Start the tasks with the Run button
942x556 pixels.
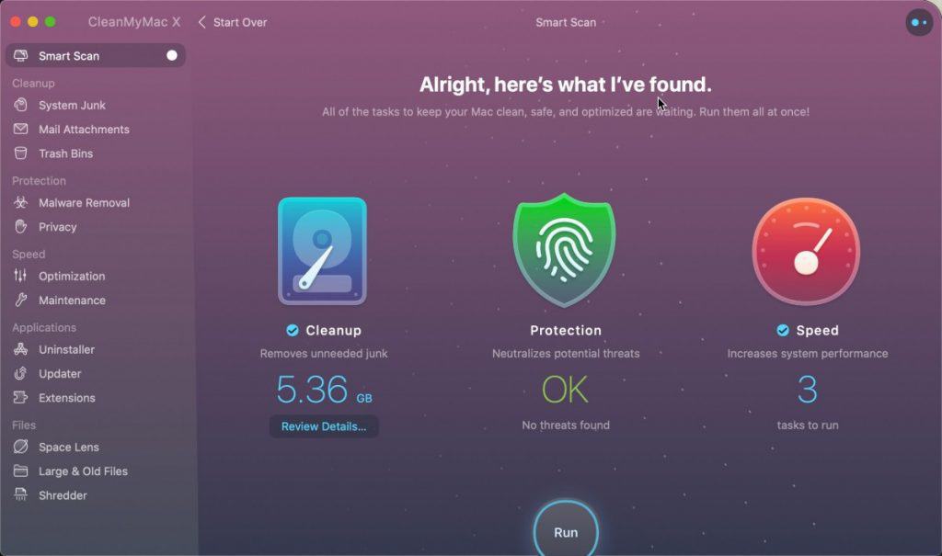[x=566, y=530]
